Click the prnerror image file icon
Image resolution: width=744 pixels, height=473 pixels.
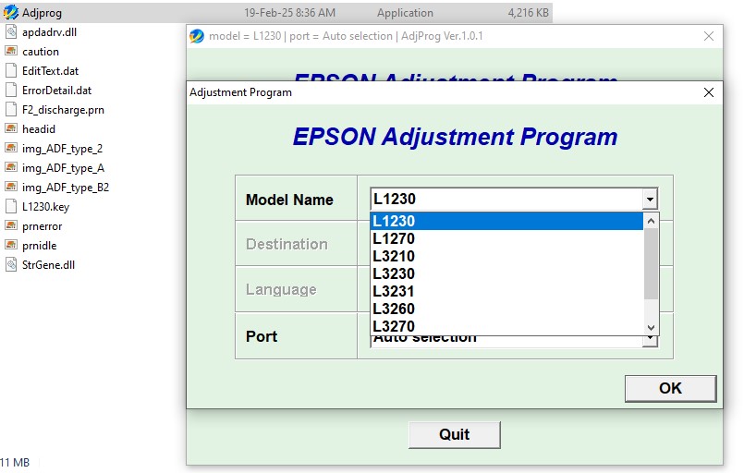pos(11,225)
